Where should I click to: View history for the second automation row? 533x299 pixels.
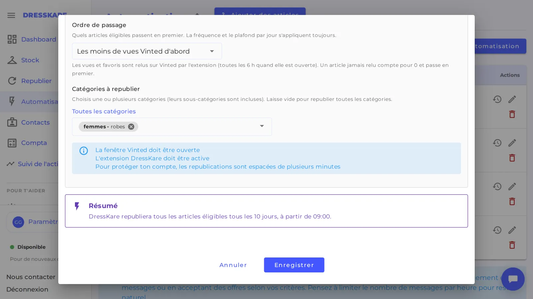click(497, 143)
